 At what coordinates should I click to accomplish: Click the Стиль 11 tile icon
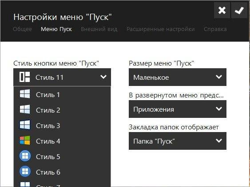25,77
